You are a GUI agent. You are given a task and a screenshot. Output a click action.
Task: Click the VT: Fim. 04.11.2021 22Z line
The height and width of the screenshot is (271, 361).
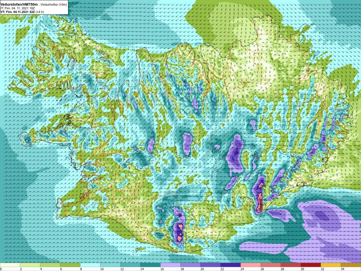18,12
